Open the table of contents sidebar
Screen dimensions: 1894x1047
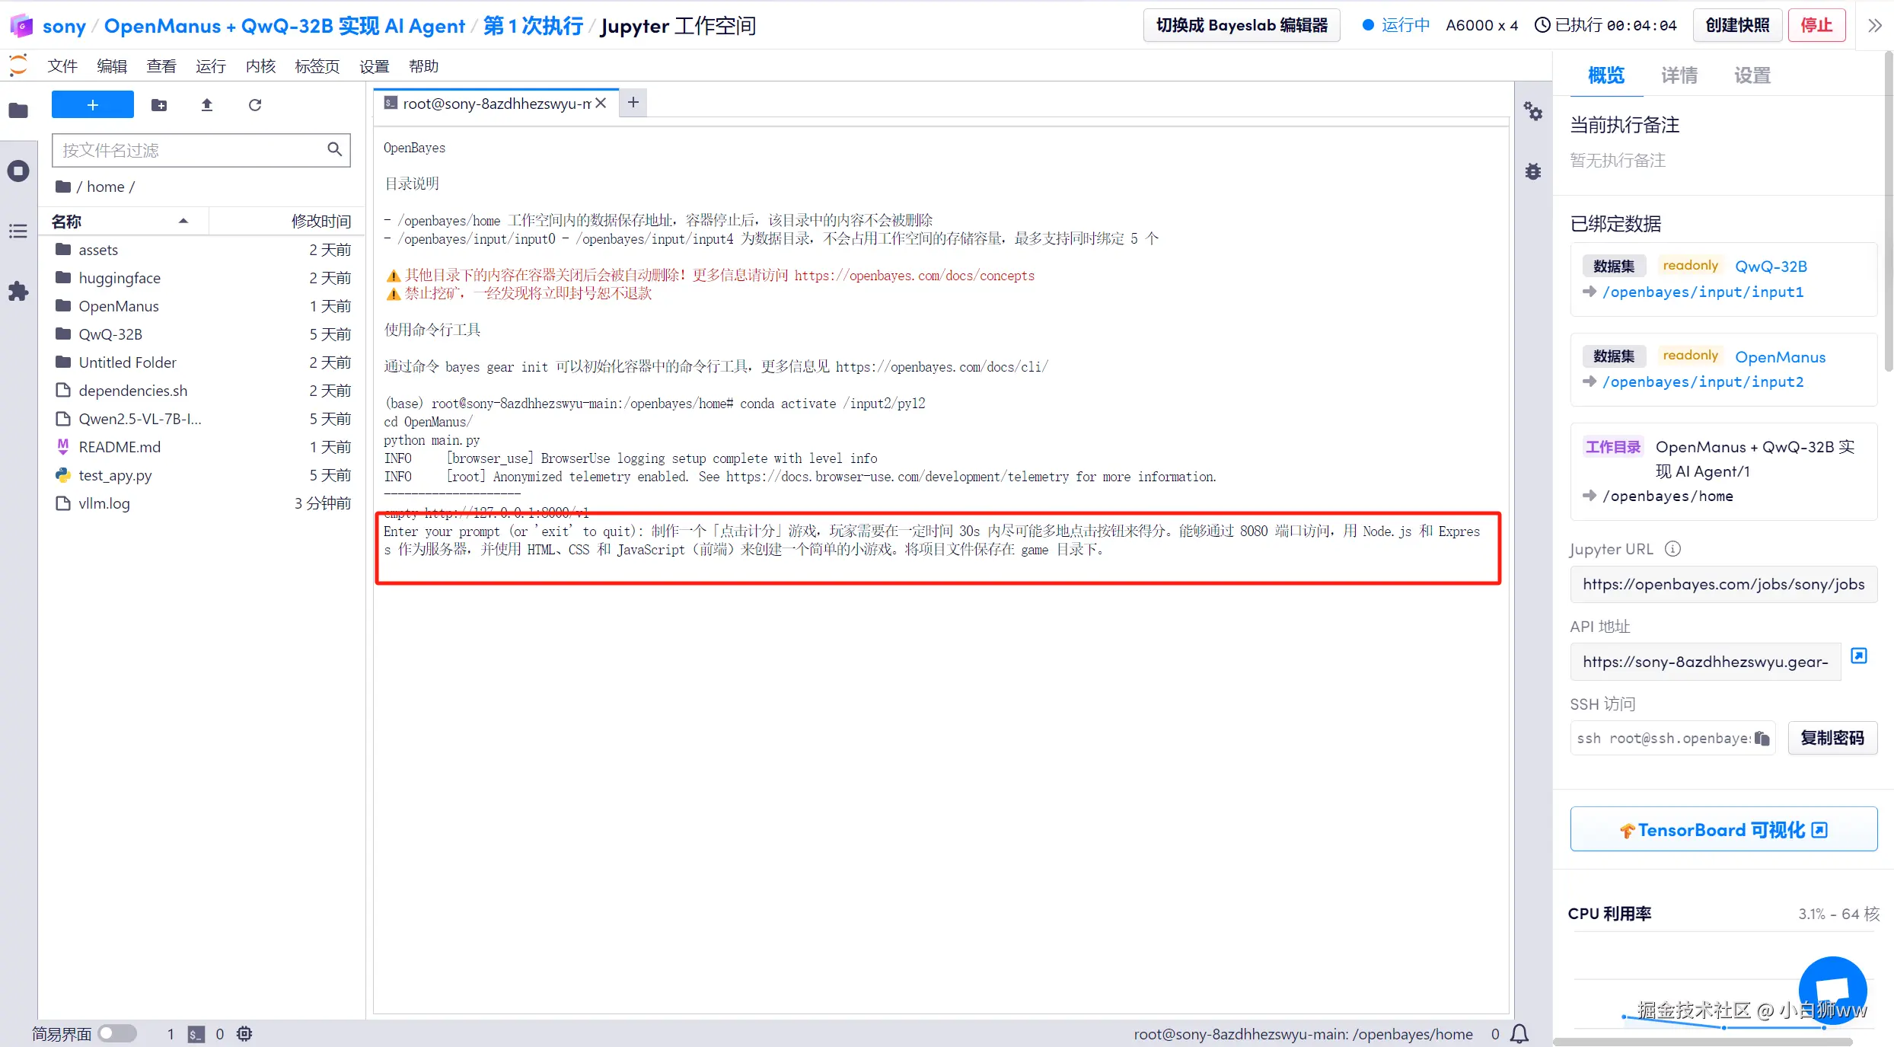tap(18, 231)
